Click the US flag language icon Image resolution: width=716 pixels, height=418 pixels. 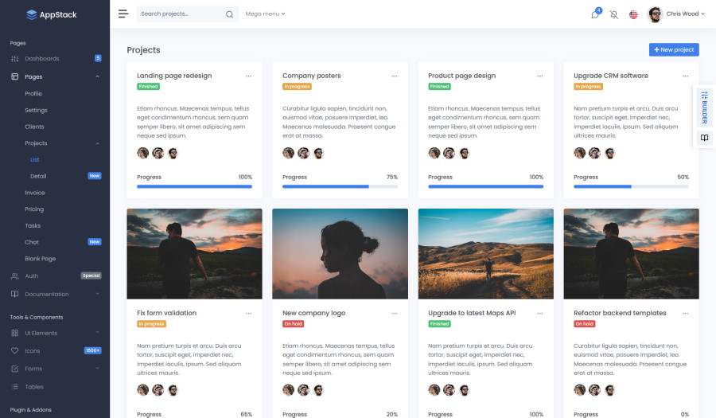(x=633, y=14)
